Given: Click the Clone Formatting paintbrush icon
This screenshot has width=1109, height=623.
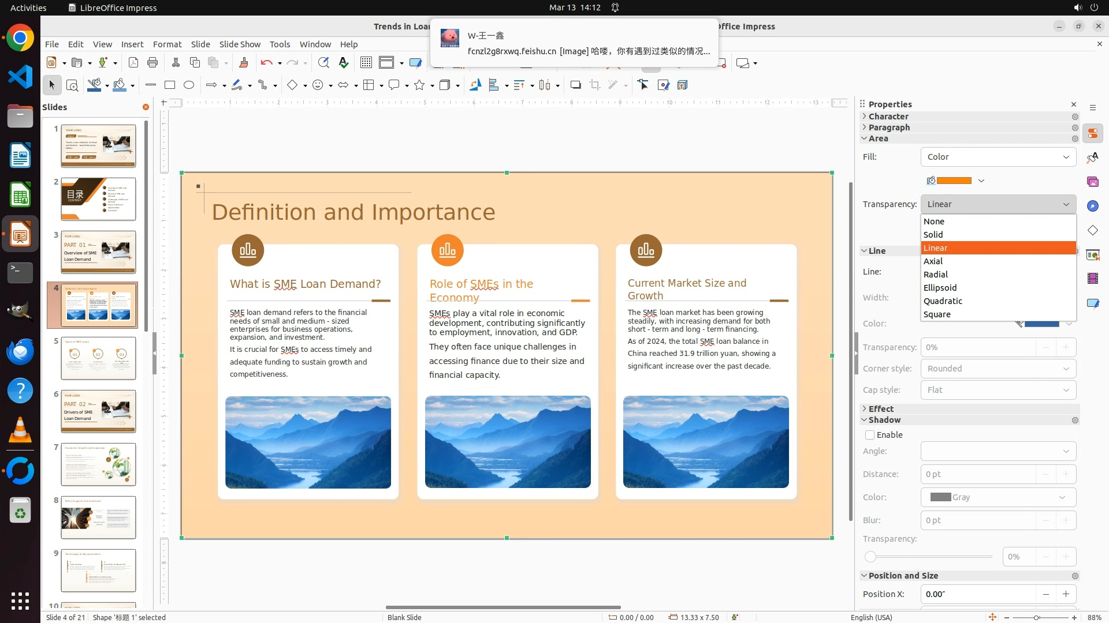Looking at the screenshot, I should [x=243, y=63].
